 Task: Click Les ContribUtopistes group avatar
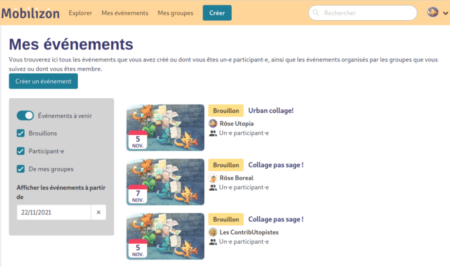tap(213, 232)
